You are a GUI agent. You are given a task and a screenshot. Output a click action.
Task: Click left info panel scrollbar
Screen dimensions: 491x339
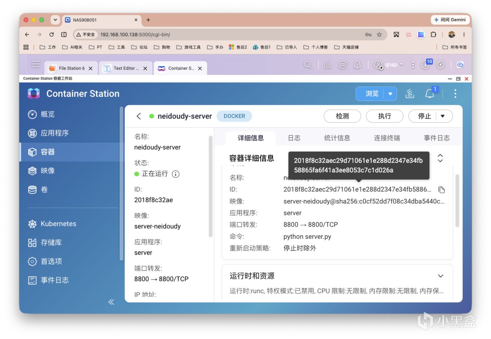210,186
